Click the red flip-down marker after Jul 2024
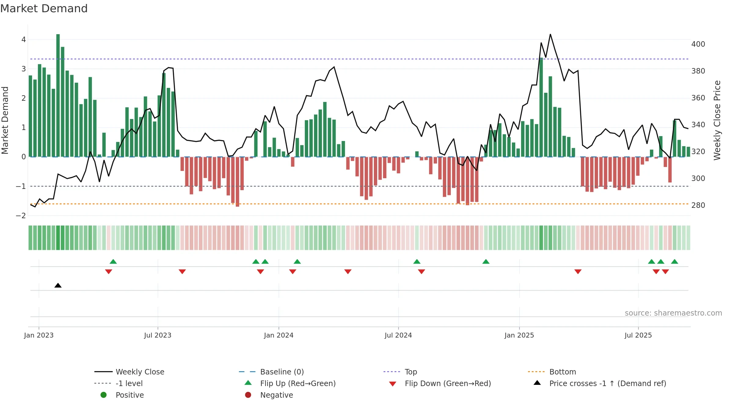This screenshot has height=412, width=733. [421, 272]
